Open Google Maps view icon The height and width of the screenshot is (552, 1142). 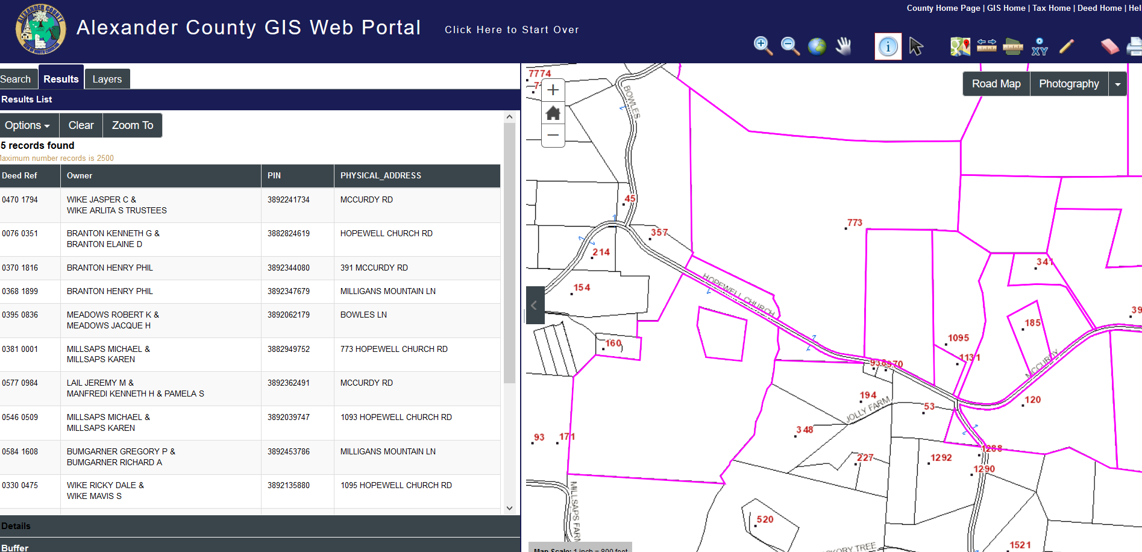point(960,46)
